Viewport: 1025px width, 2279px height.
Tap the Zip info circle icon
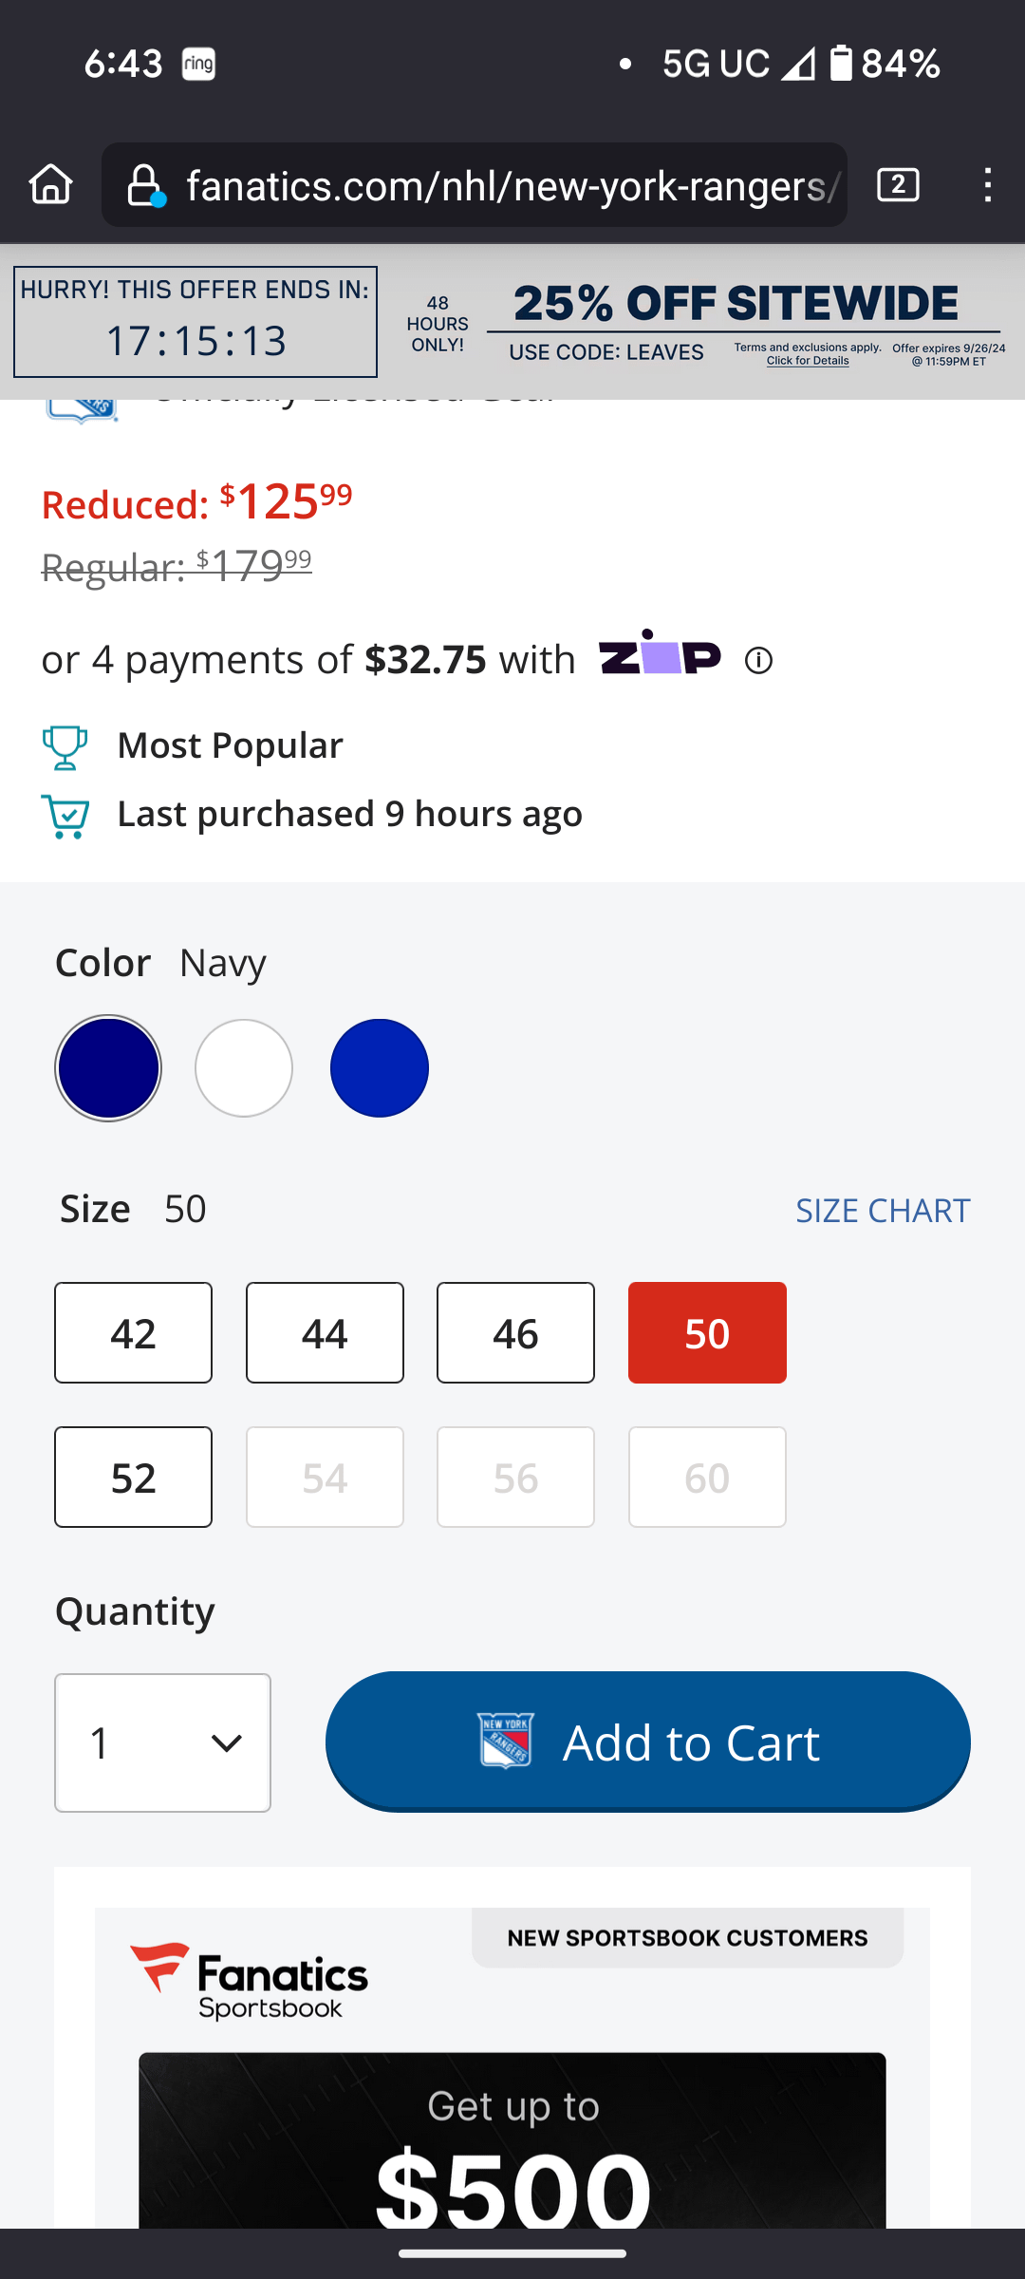tap(758, 660)
